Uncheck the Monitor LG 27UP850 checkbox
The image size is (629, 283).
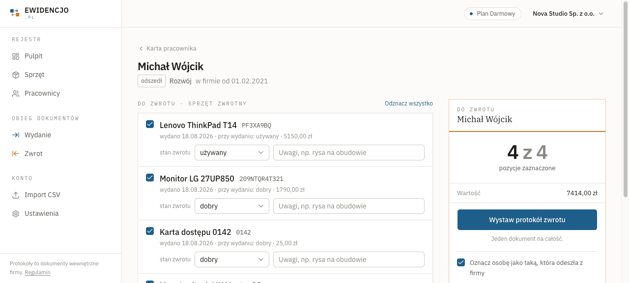(x=150, y=178)
